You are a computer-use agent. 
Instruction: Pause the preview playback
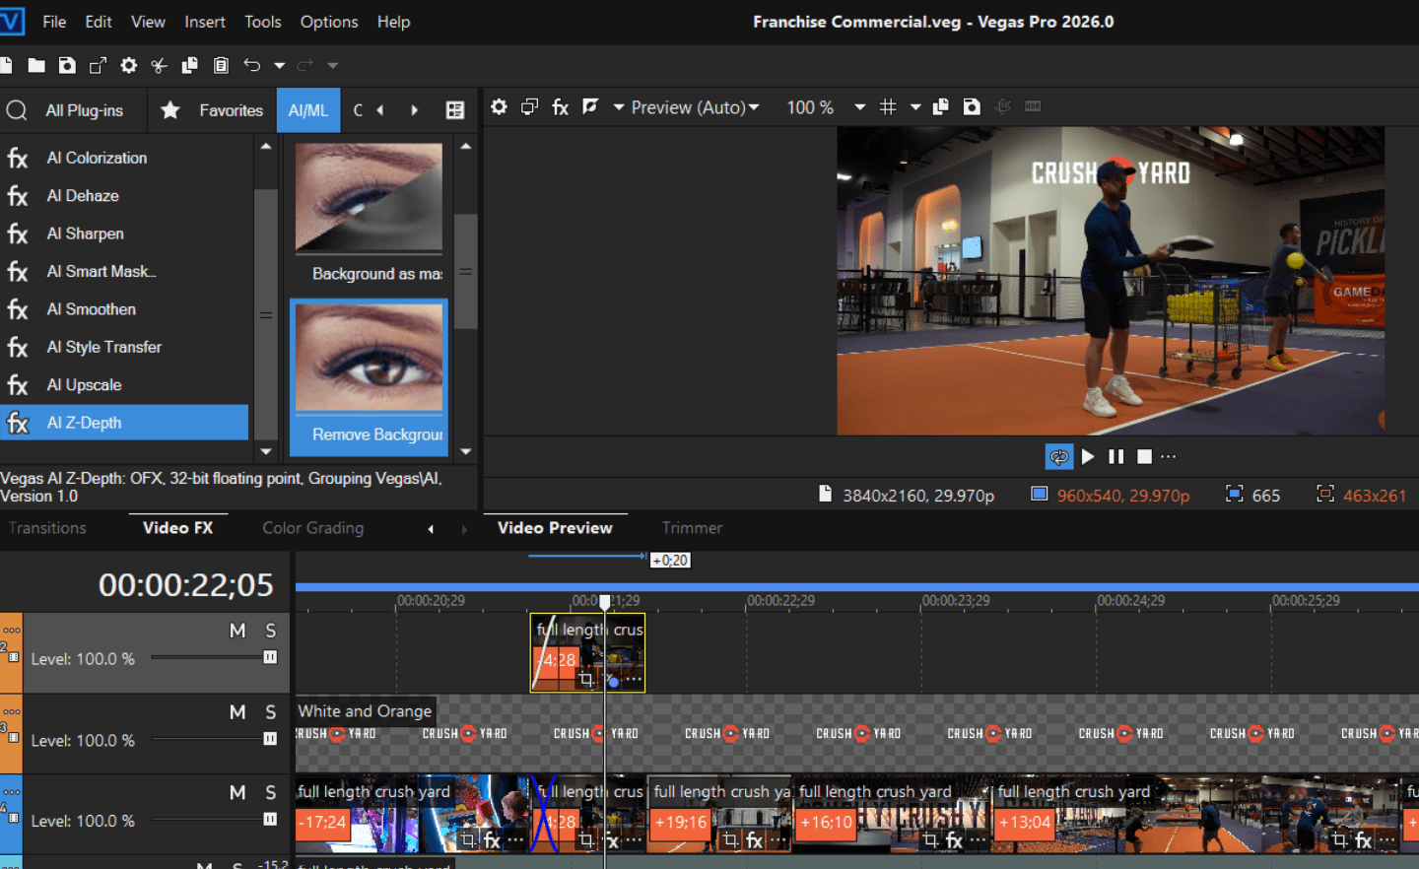coord(1116,456)
